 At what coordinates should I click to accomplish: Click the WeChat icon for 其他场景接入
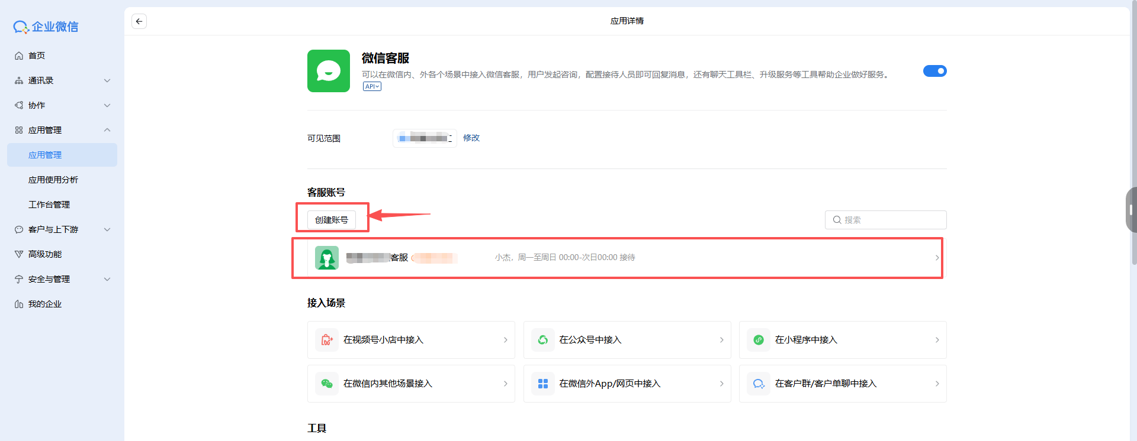(327, 384)
